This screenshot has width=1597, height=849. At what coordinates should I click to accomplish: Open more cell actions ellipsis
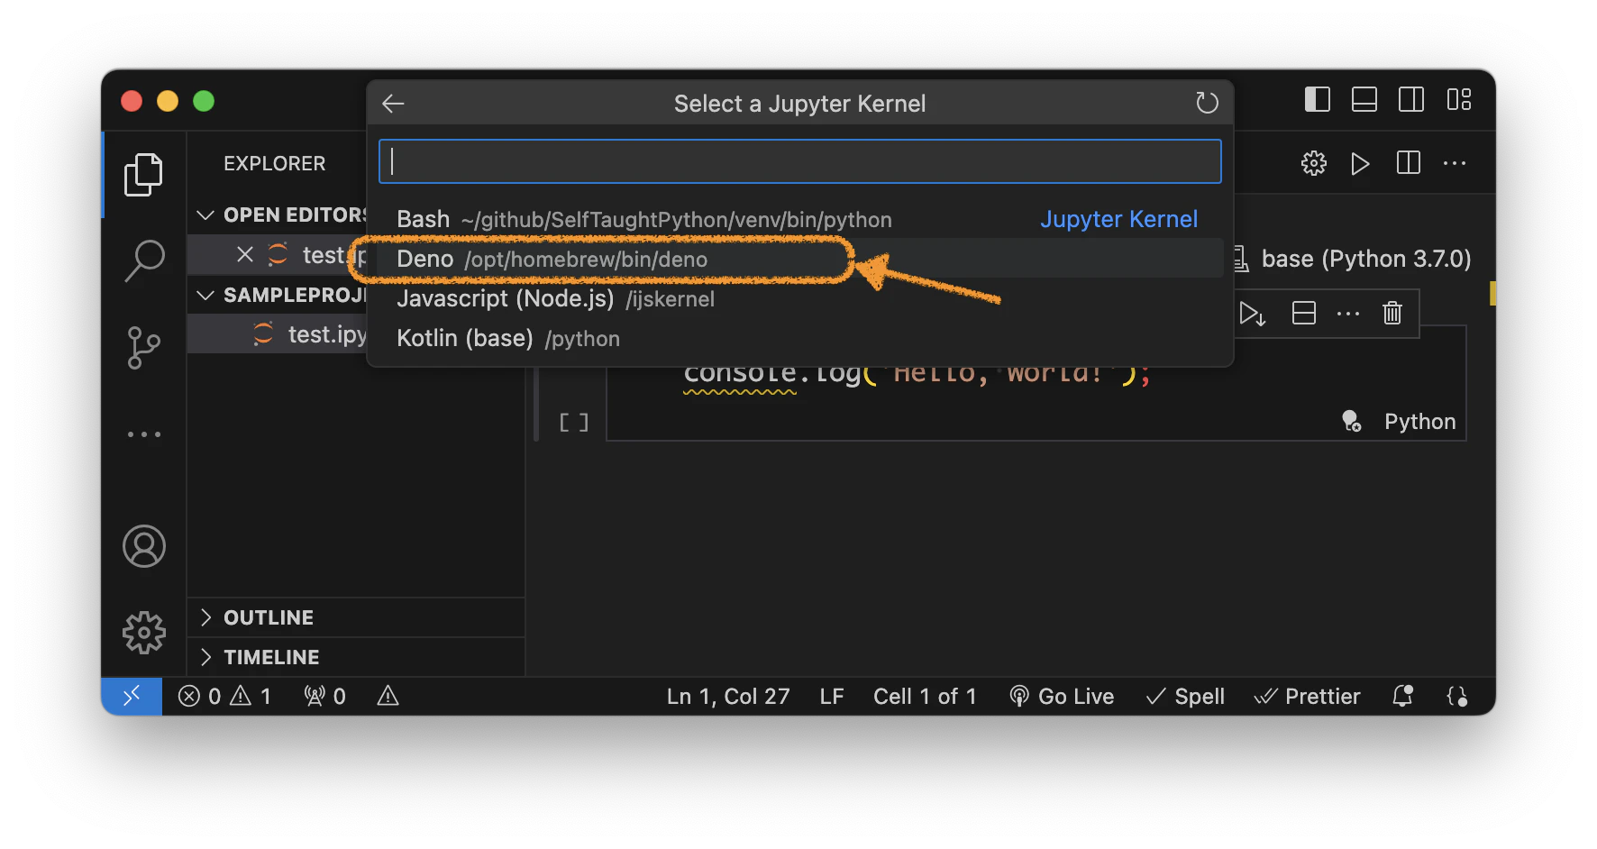[x=1348, y=314]
